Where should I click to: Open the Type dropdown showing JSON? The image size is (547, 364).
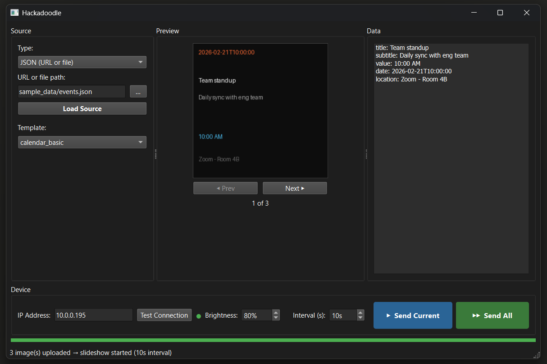click(x=82, y=62)
